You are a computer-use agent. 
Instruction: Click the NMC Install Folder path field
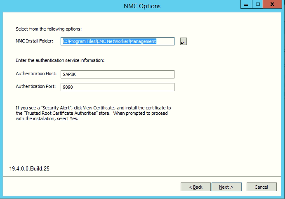point(117,41)
